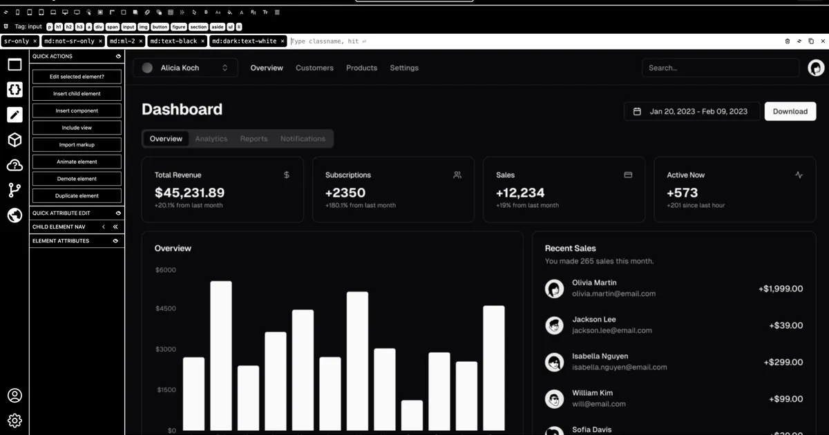The width and height of the screenshot is (829, 435).
Task: Click the Insert child element button
Action: 77,94
